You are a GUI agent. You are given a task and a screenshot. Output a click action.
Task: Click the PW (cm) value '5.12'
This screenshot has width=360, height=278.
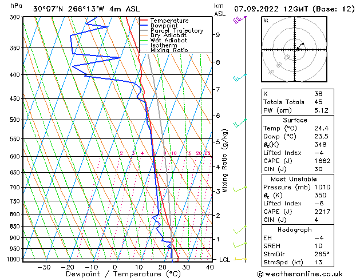321,110
